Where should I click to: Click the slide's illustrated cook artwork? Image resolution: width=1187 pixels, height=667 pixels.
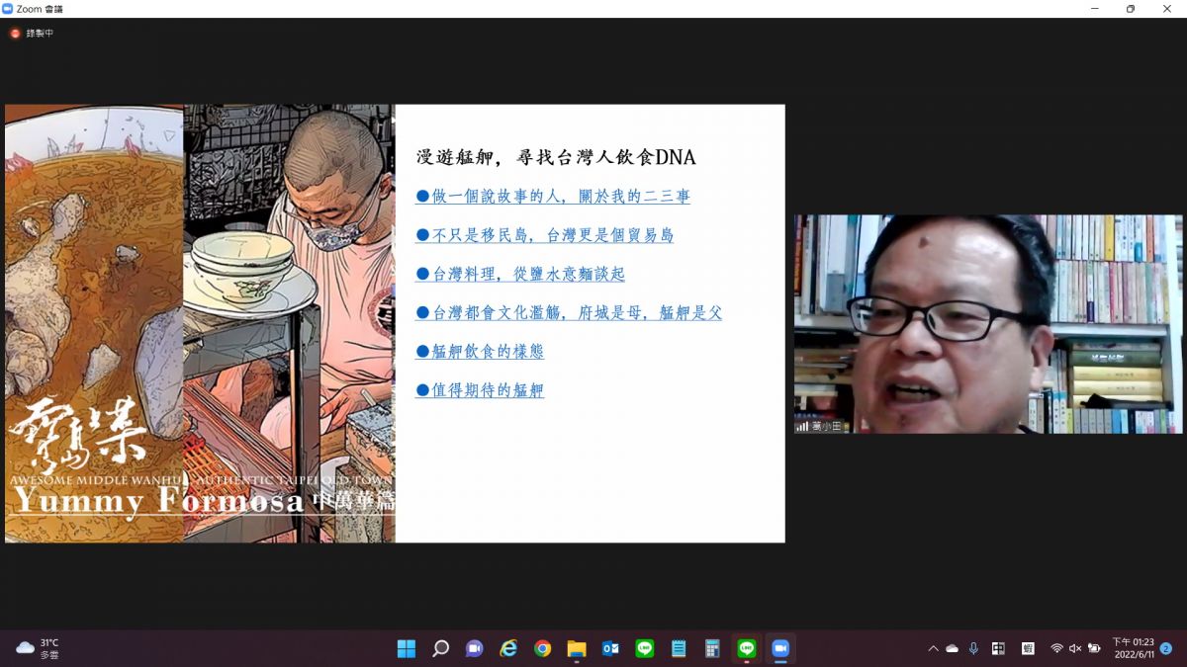[x=289, y=323]
